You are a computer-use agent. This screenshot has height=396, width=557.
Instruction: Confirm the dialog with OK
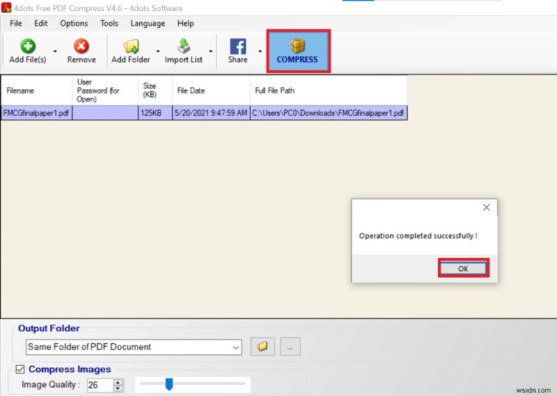(x=463, y=268)
